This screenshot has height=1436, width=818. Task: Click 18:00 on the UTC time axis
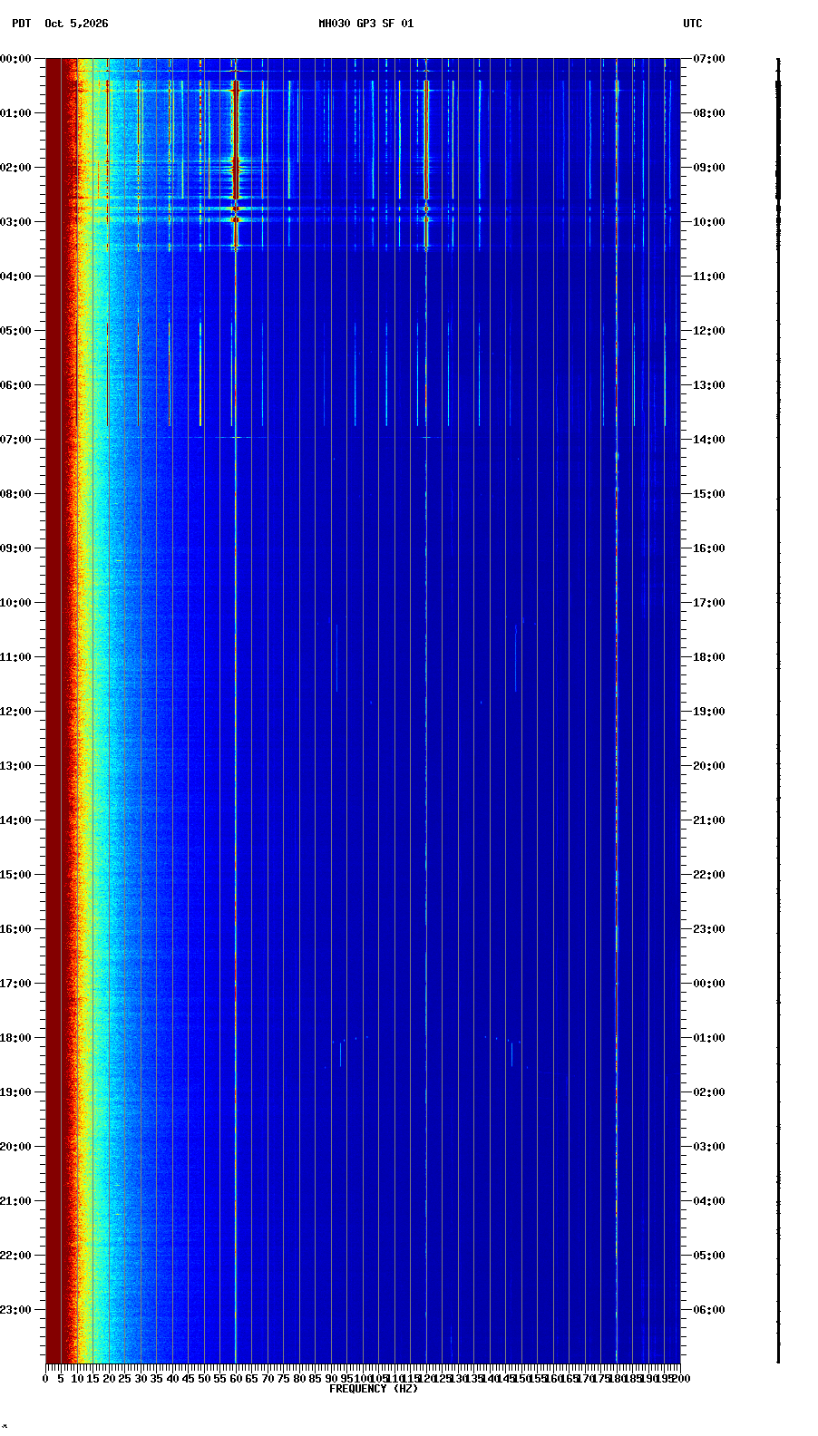coord(709,657)
